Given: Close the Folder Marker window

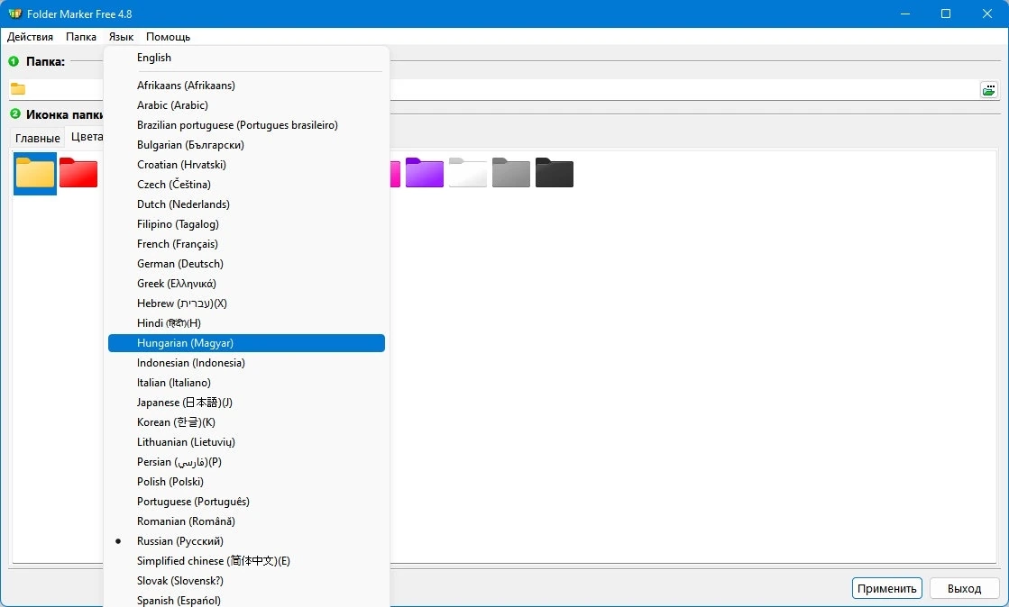Looking at the screenshot, I should (987, 14).
